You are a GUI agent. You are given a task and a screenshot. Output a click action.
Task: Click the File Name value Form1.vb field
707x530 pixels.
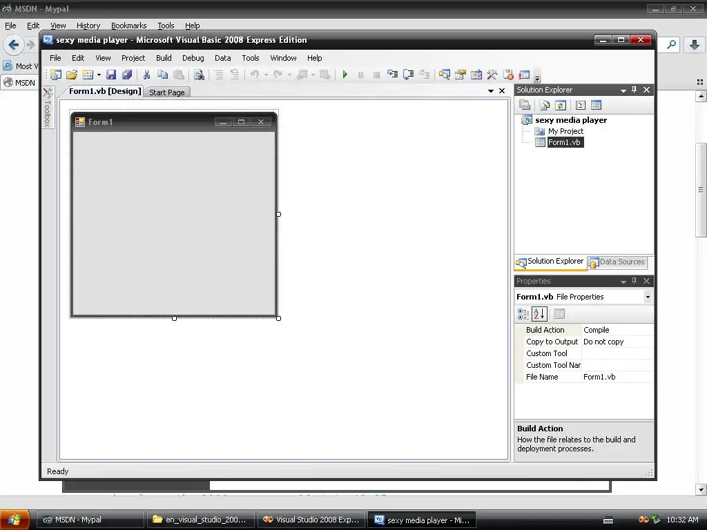[617, 377]
